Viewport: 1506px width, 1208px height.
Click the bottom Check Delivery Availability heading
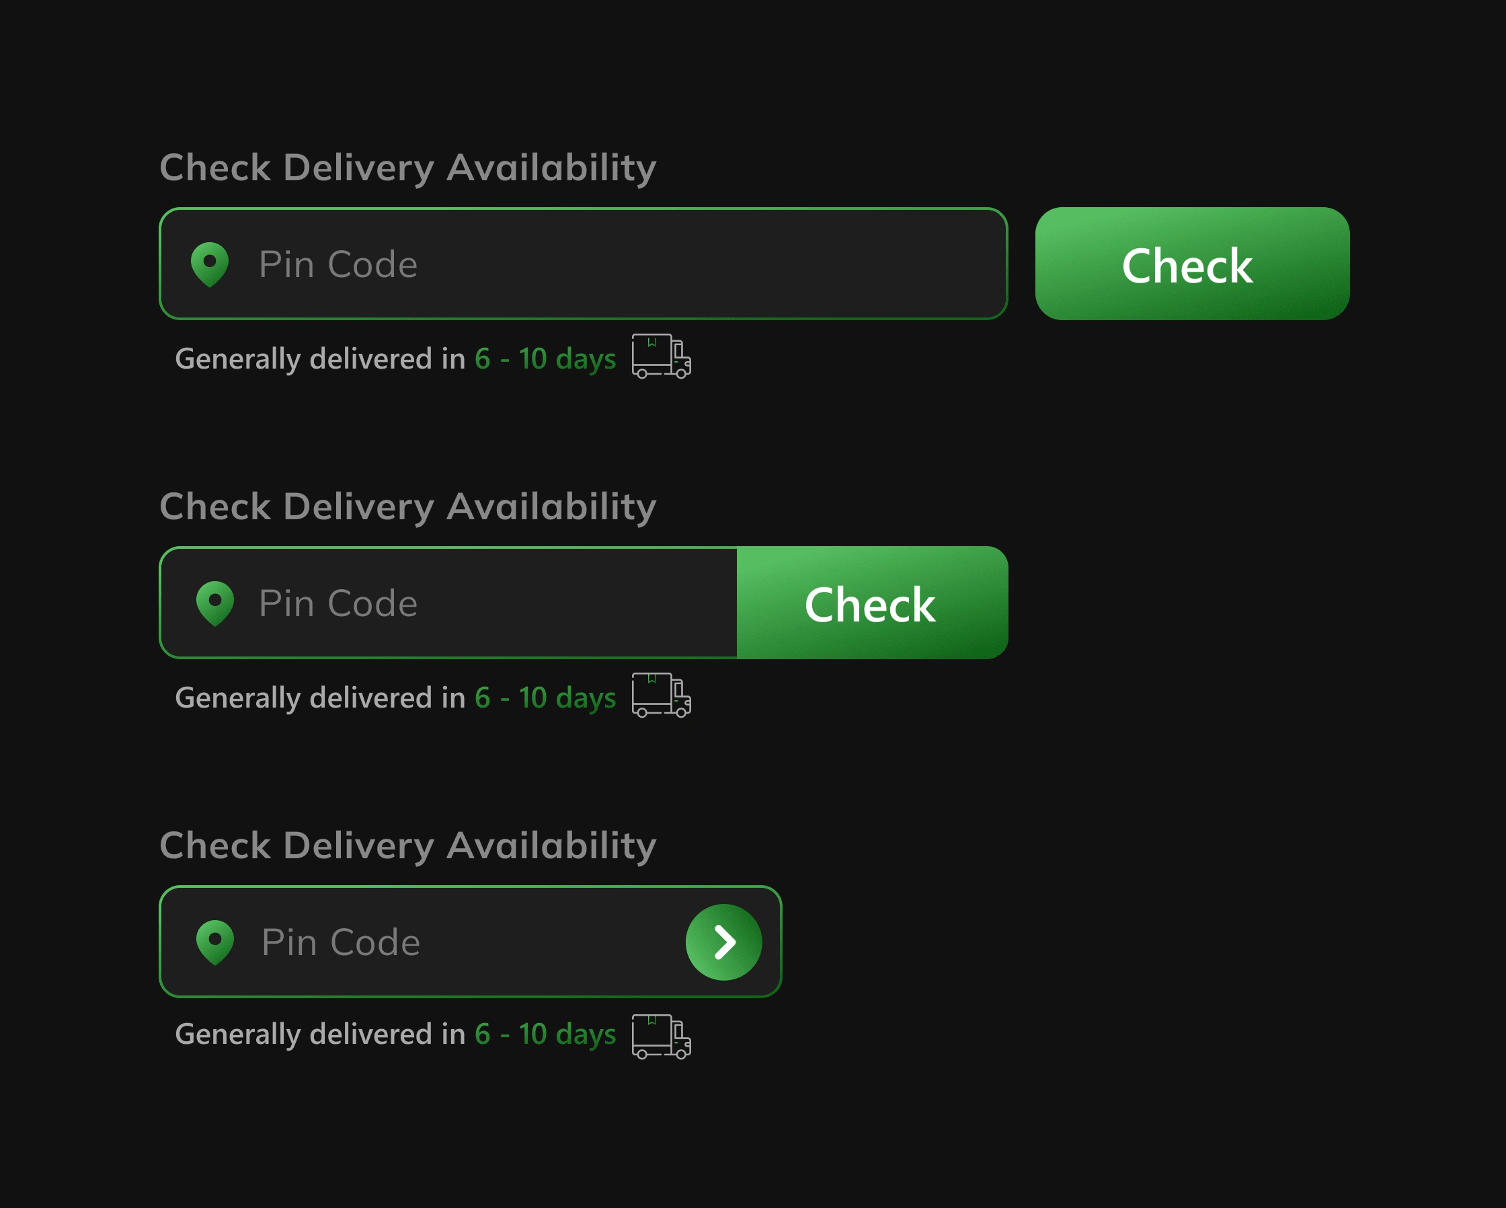click(x=408, y=846)
